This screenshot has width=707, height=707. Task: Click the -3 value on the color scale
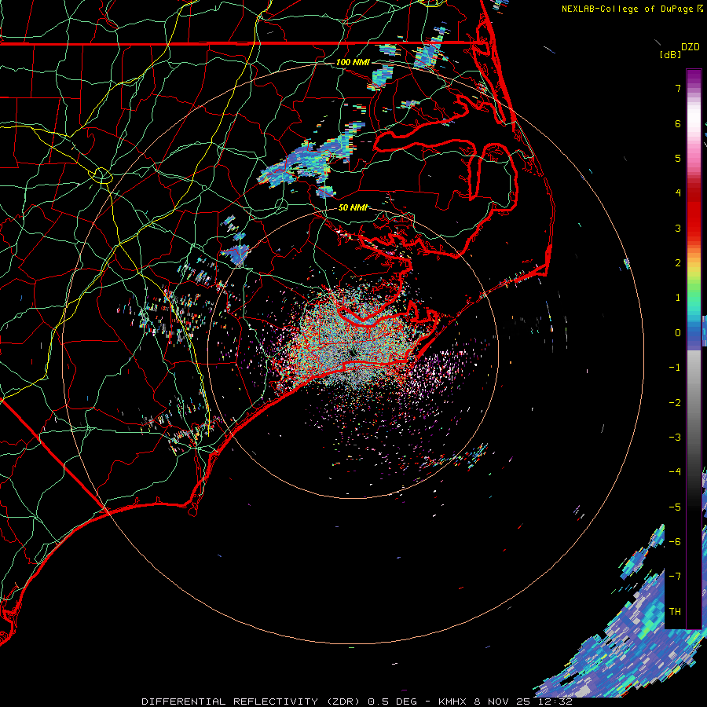coord(675,438)
